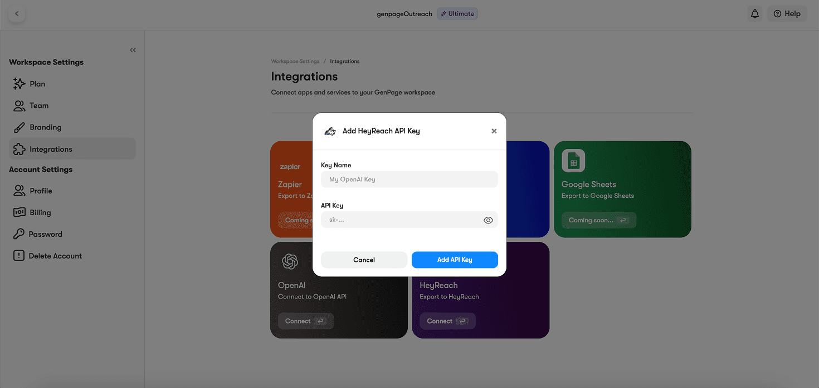
Task: Click the Billing cash icon
Action: click(x=19, y=212)
